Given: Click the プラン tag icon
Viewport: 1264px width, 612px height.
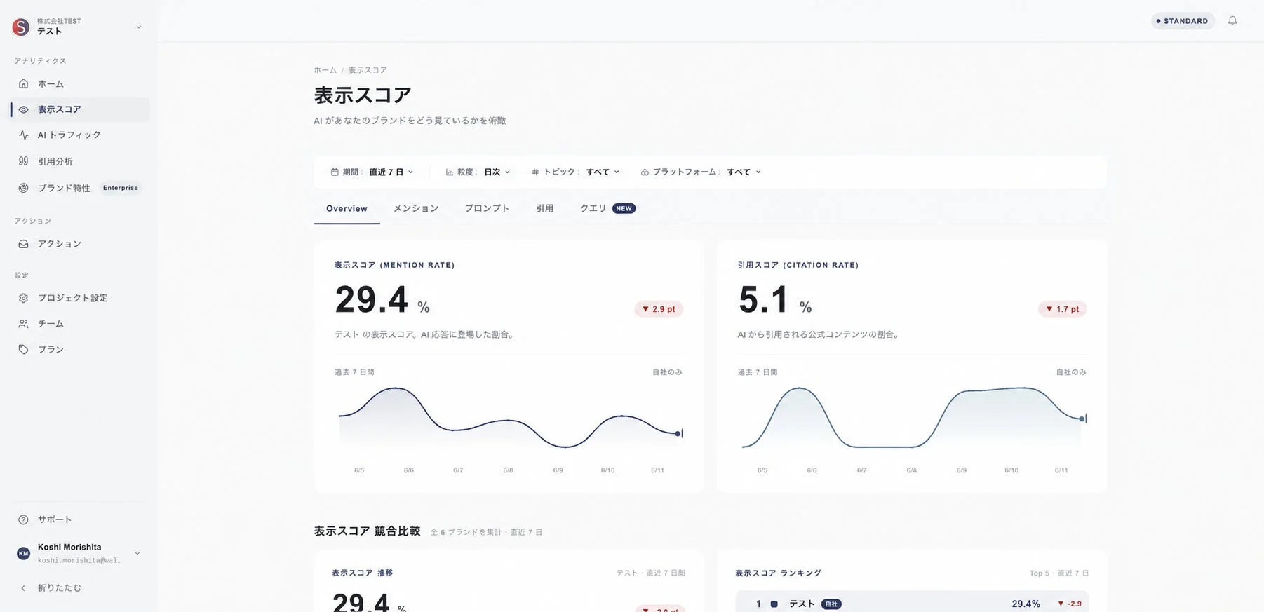Looking at the screenshot, I should [23, 349].
